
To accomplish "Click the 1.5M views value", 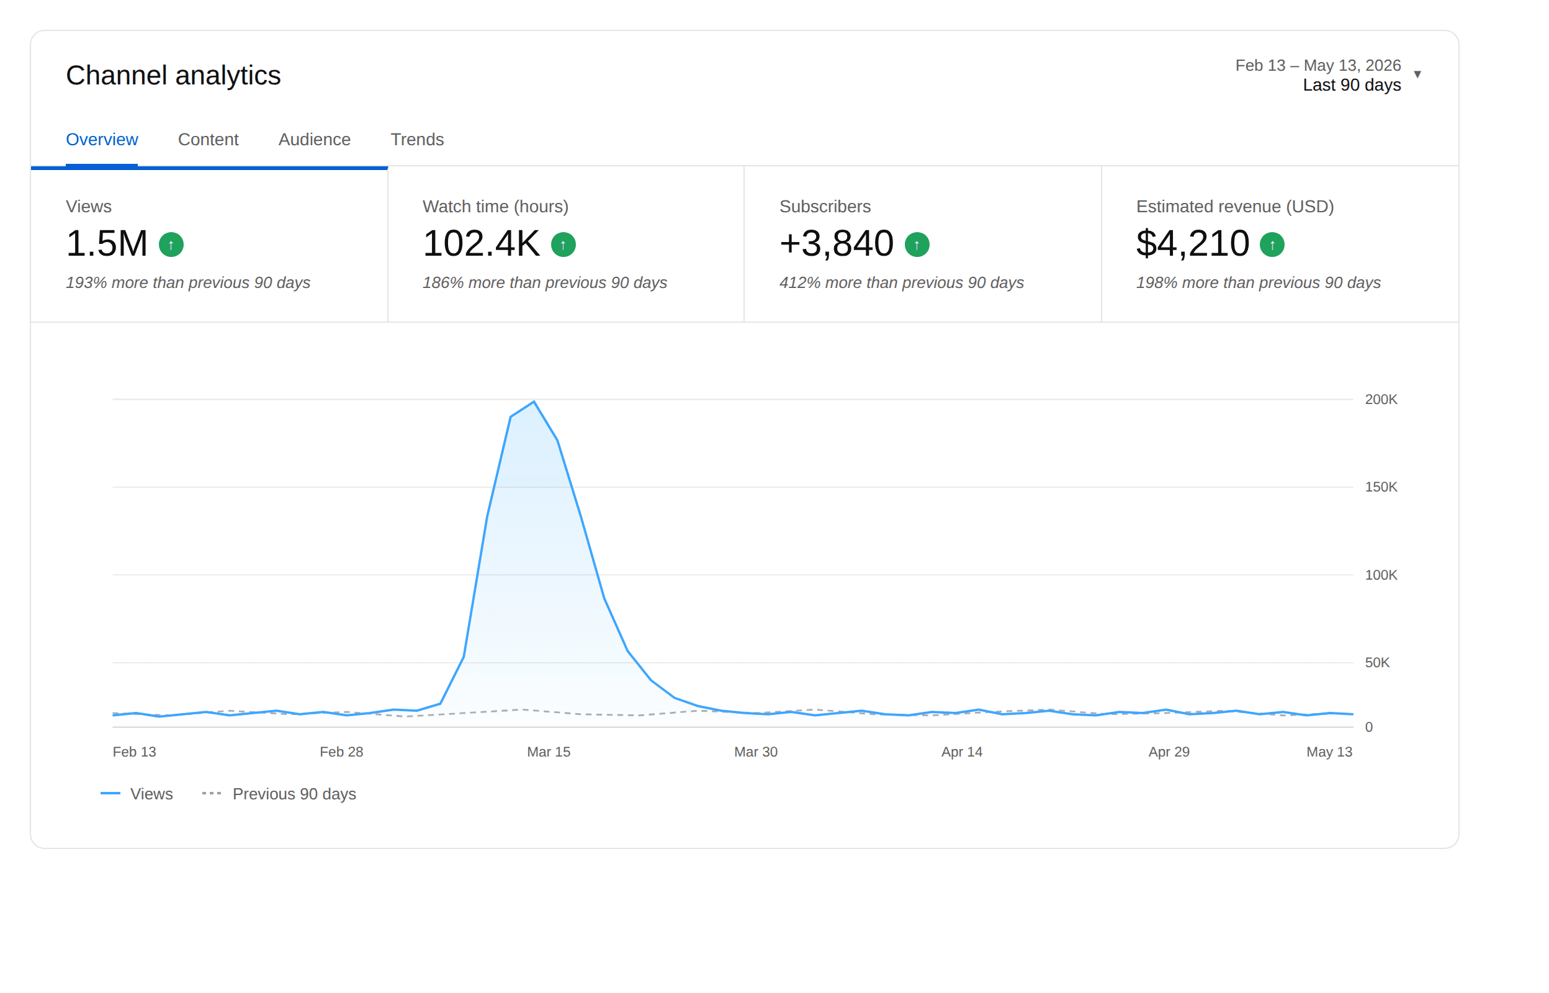I will click(107, 244).
